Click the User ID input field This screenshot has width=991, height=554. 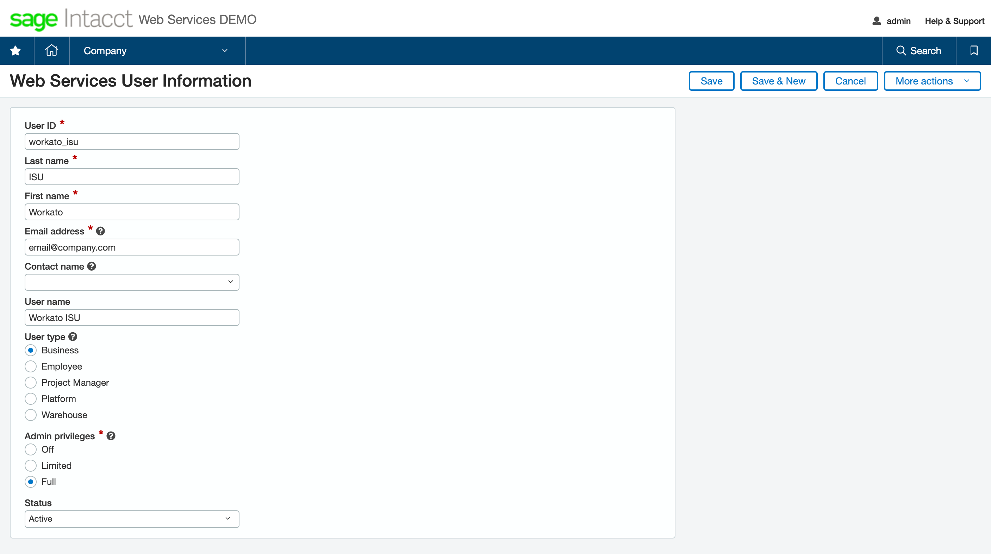point(132,141)
